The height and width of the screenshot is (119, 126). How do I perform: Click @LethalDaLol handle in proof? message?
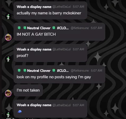(62, 49)
